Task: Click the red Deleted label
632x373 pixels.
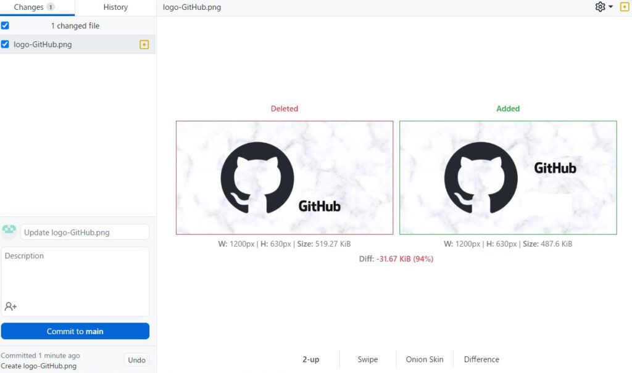Action: click(x=284, y=109)
